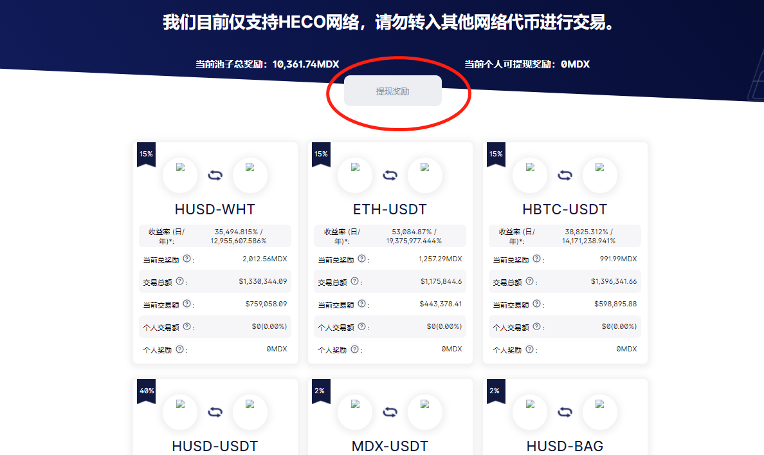Screen dimensions: 764x455
Task: Click the $759,058.09 current volume value
Action: [266, 304]
